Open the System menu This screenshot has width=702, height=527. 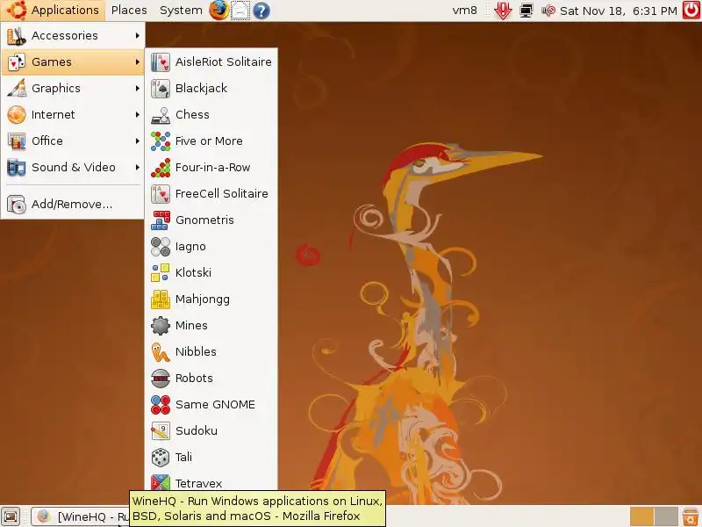pos(181,11)
